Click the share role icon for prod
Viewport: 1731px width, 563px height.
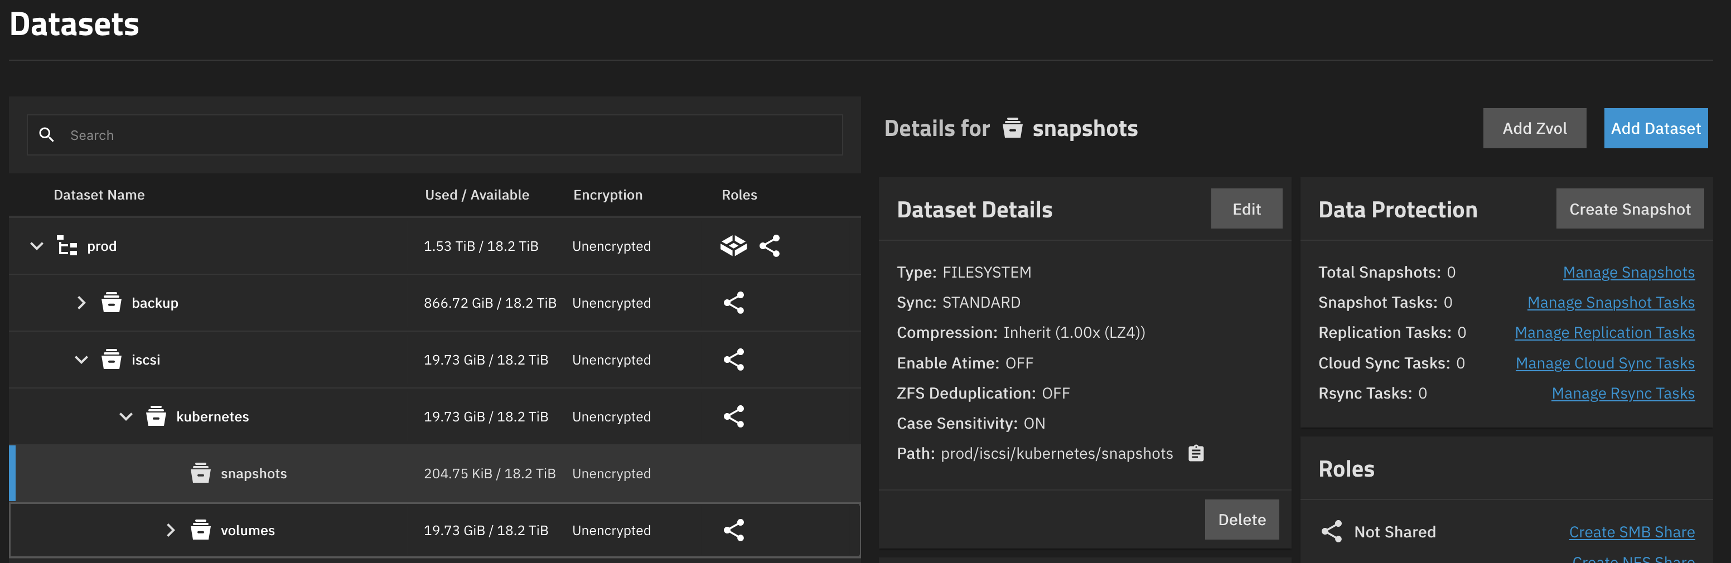(x=770, y=246)
